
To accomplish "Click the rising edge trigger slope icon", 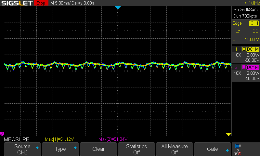I will pyautogui.click(x=239, y=31).
